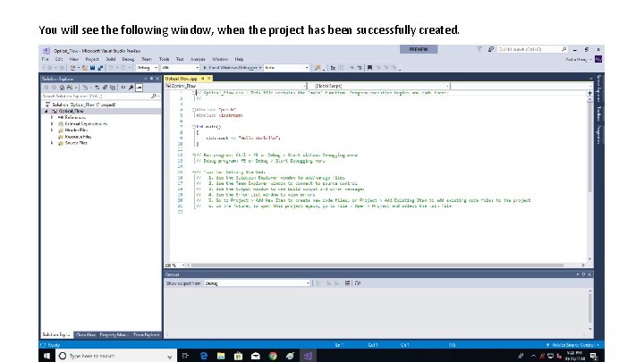Image resolution: width=644 pixels, height=362 pixels.
Task: Open the Tools menu
Action: click(x=165, y=59)
